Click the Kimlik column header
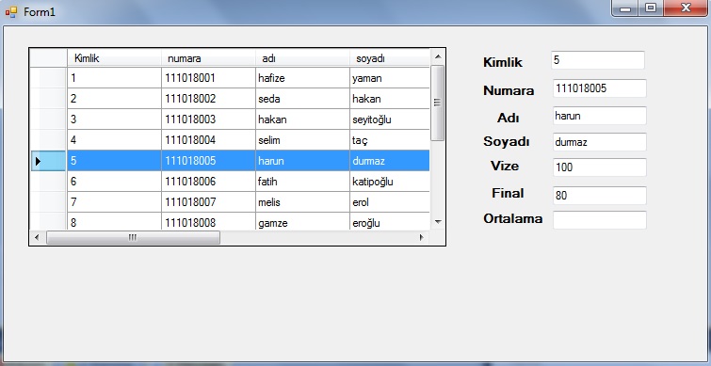Image resolution: width=711 pixels, height=366 pixels. [114, 58]
